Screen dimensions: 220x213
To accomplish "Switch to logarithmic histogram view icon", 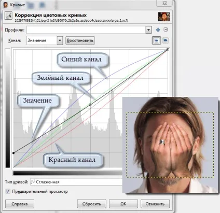I will pos(166,40).
